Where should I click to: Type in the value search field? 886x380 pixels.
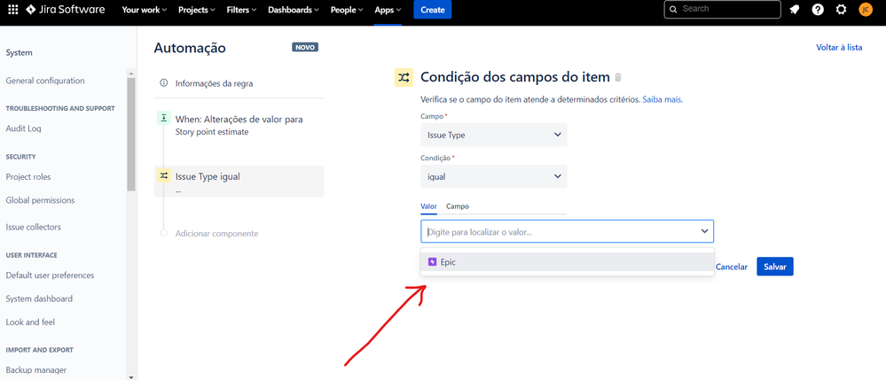click(559, 232)
